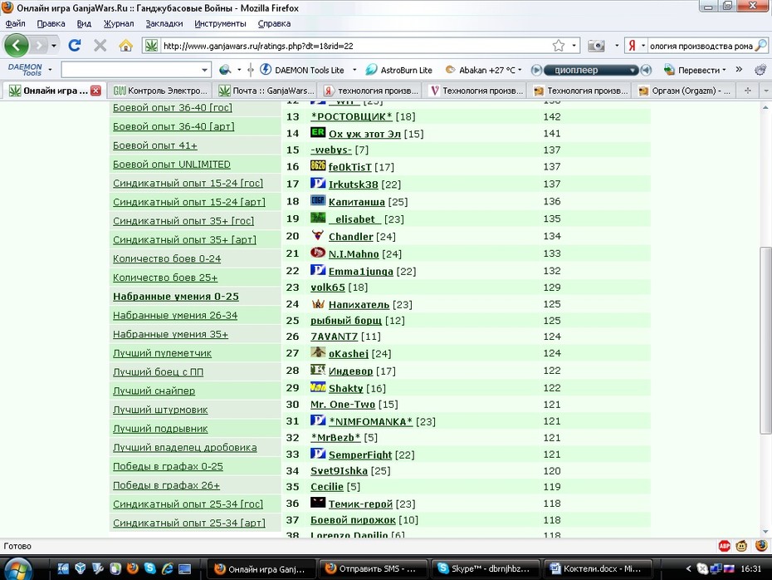Launch AstroBurn Lite from the toolbar
Screen dimensions: 772x580
click(399, 70)
